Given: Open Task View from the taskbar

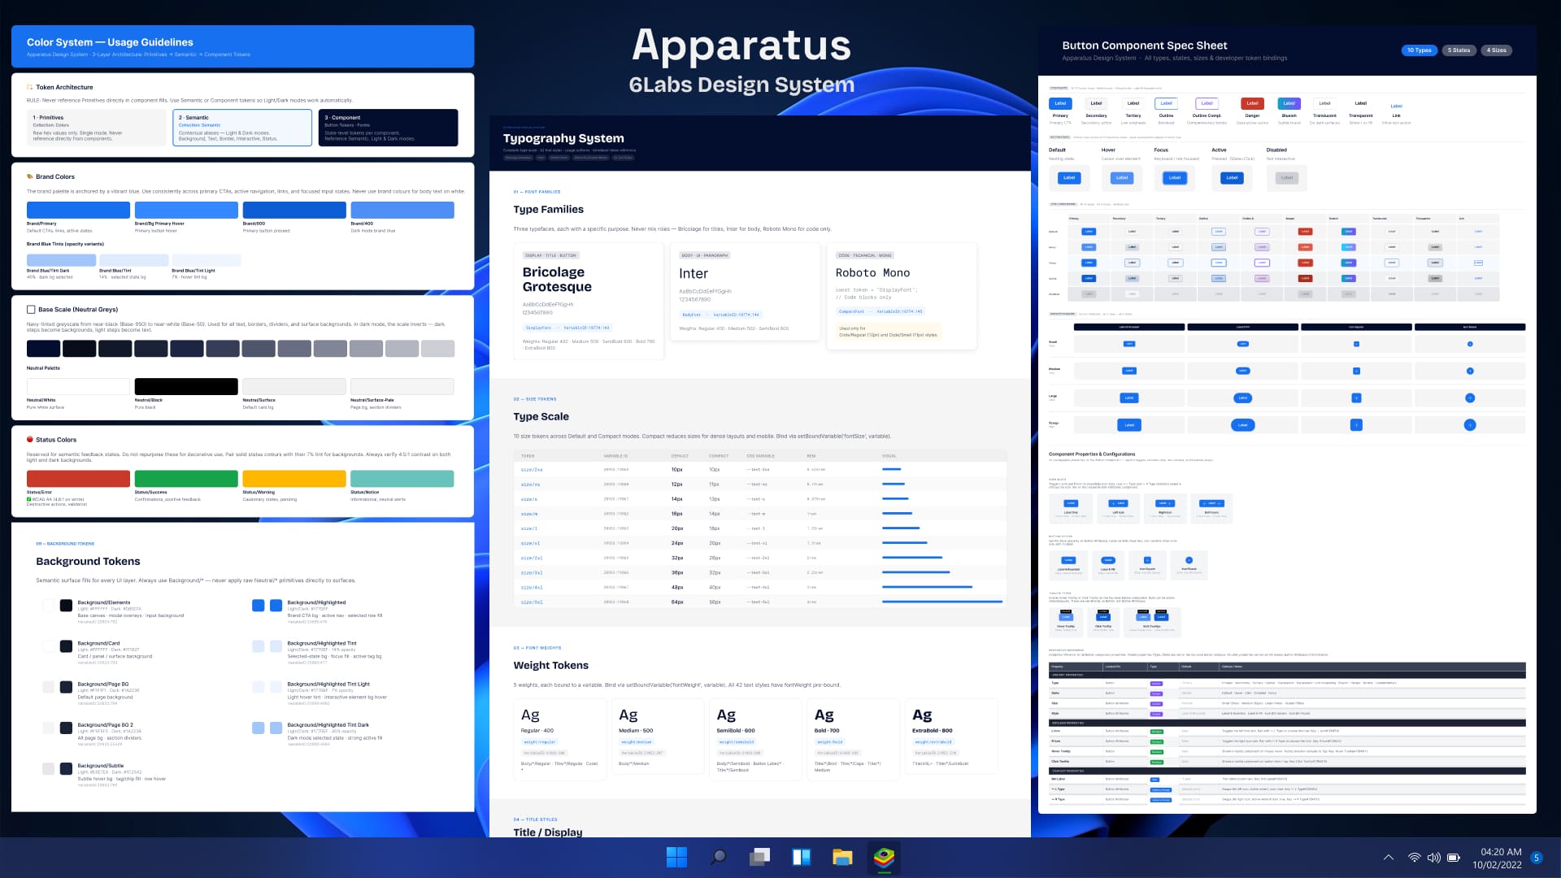Looking at the screenshot, I should click(759, 857).
